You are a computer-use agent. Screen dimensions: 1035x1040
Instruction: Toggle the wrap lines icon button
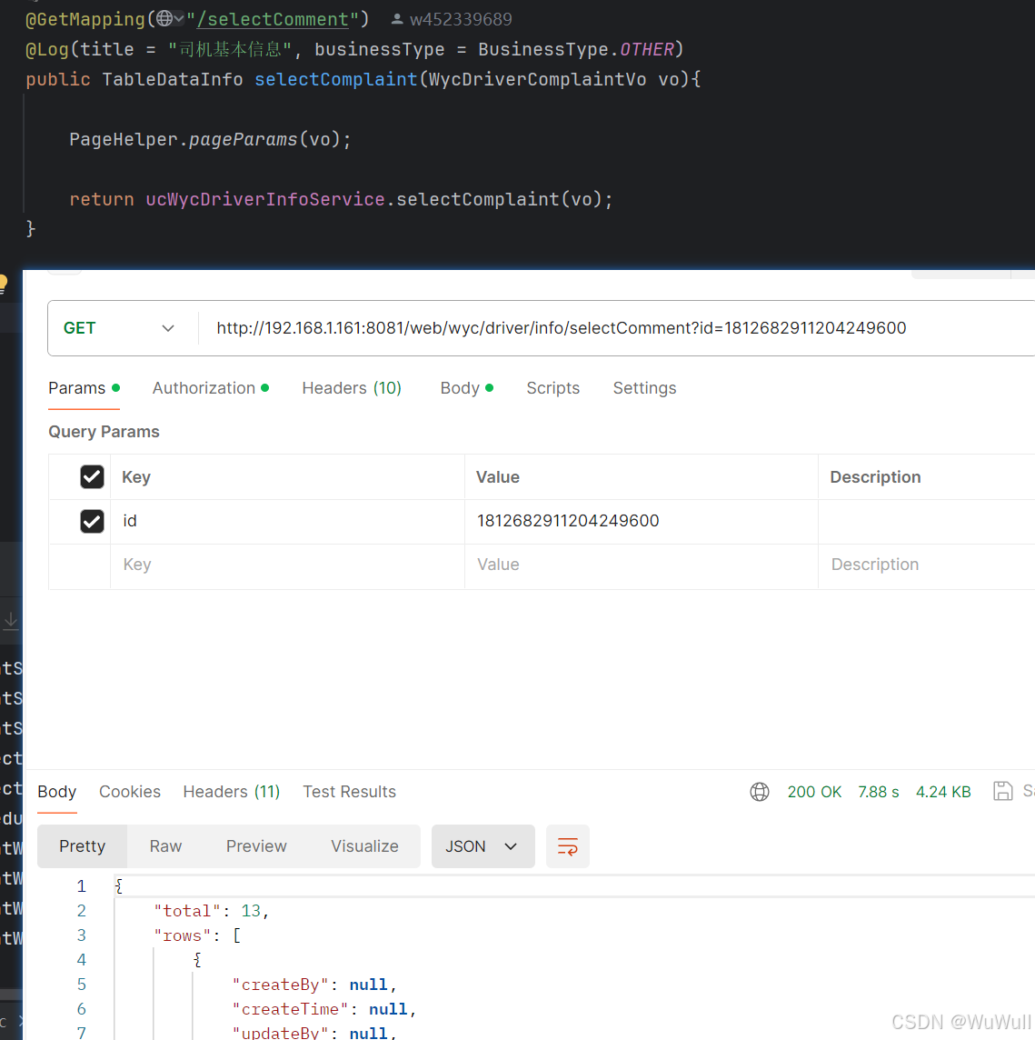pos(568,846)
